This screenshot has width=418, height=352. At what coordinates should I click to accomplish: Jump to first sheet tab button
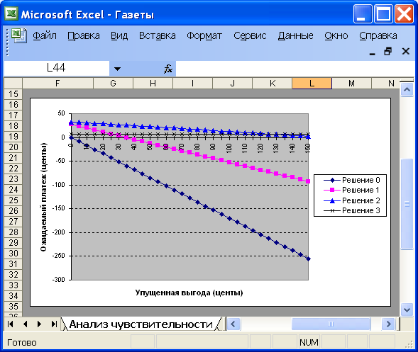tap(11, 324)
